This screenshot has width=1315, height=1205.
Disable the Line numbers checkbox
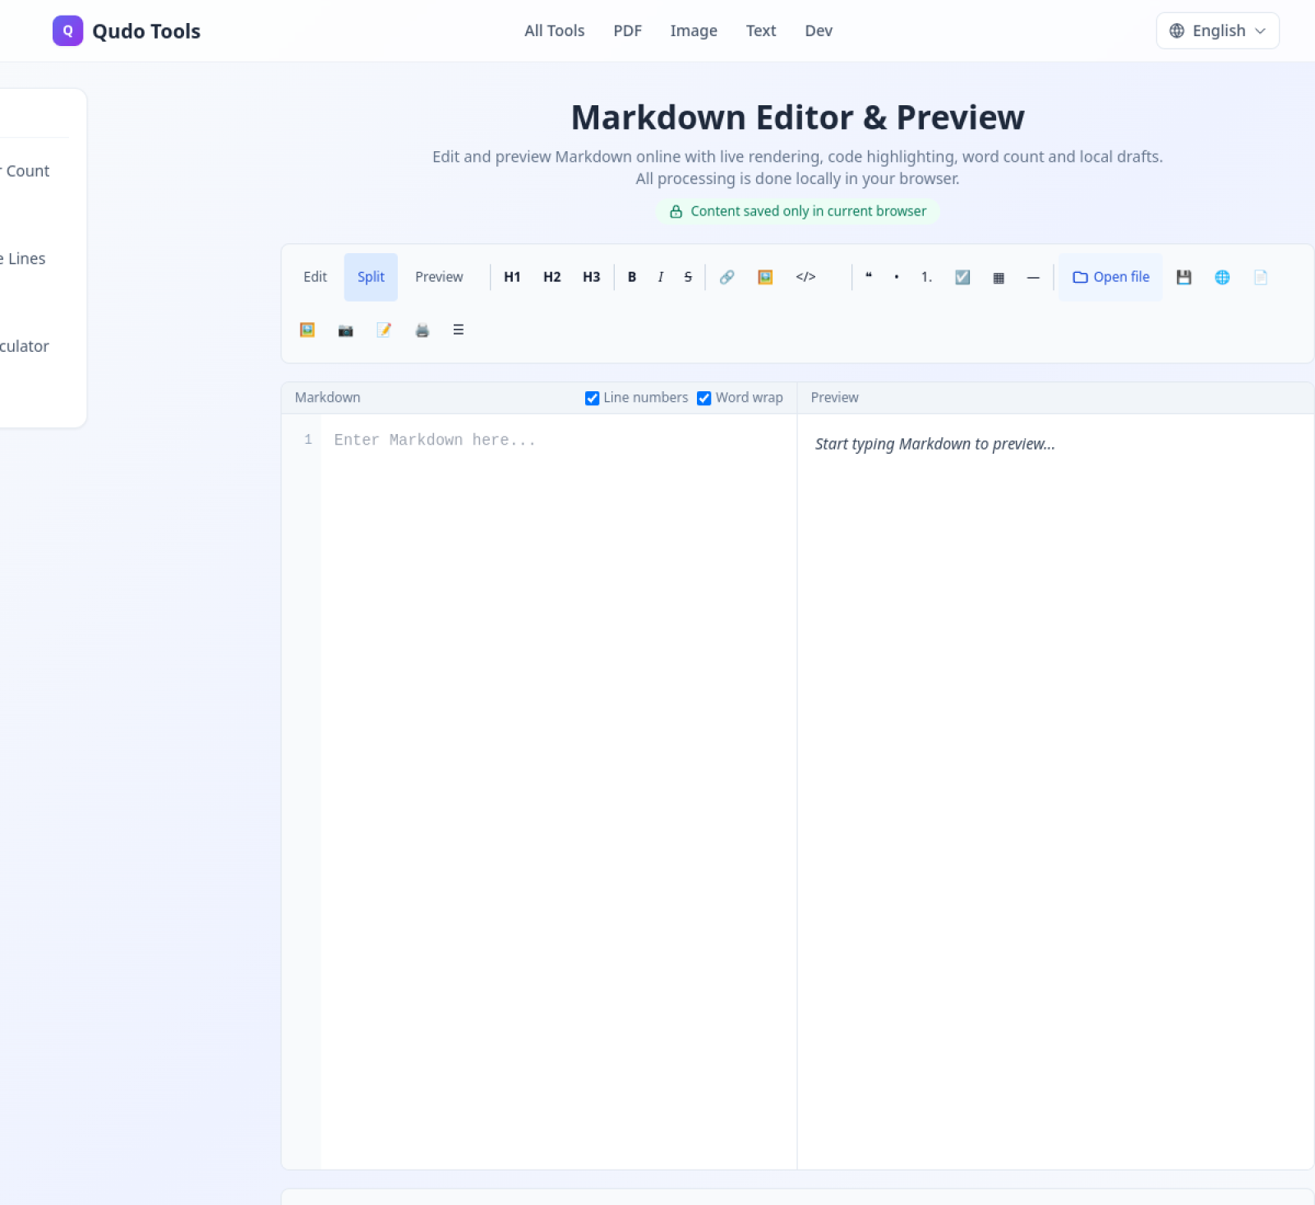[x=592, y=398]
